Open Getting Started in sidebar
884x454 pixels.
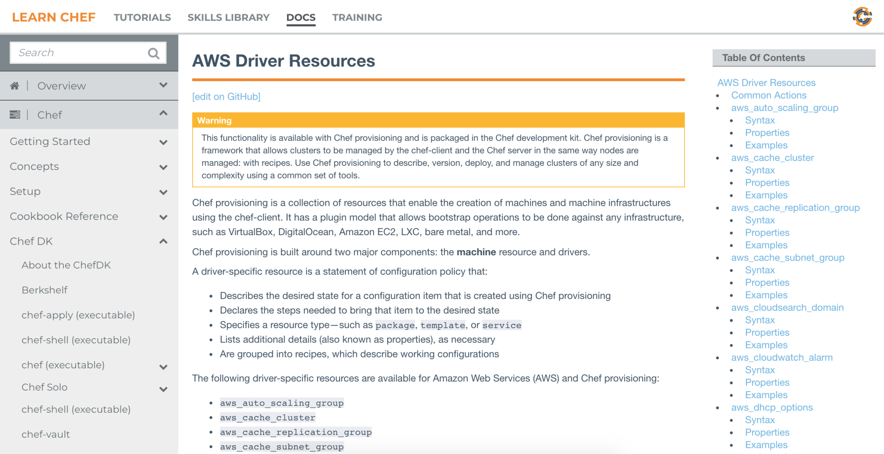pyautogui.click(x=50, y=141)
